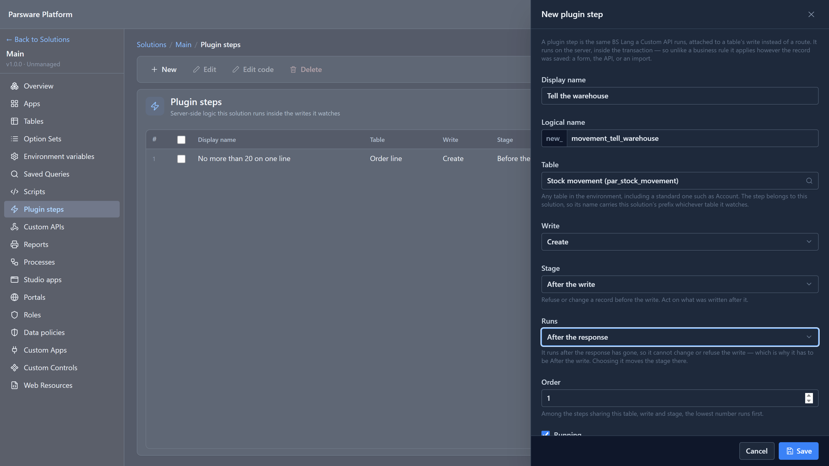The height and width of the screenshot is (466, 829).
Task: Go to Plugin steps in sidebar
Action: [x=62, y=209]
